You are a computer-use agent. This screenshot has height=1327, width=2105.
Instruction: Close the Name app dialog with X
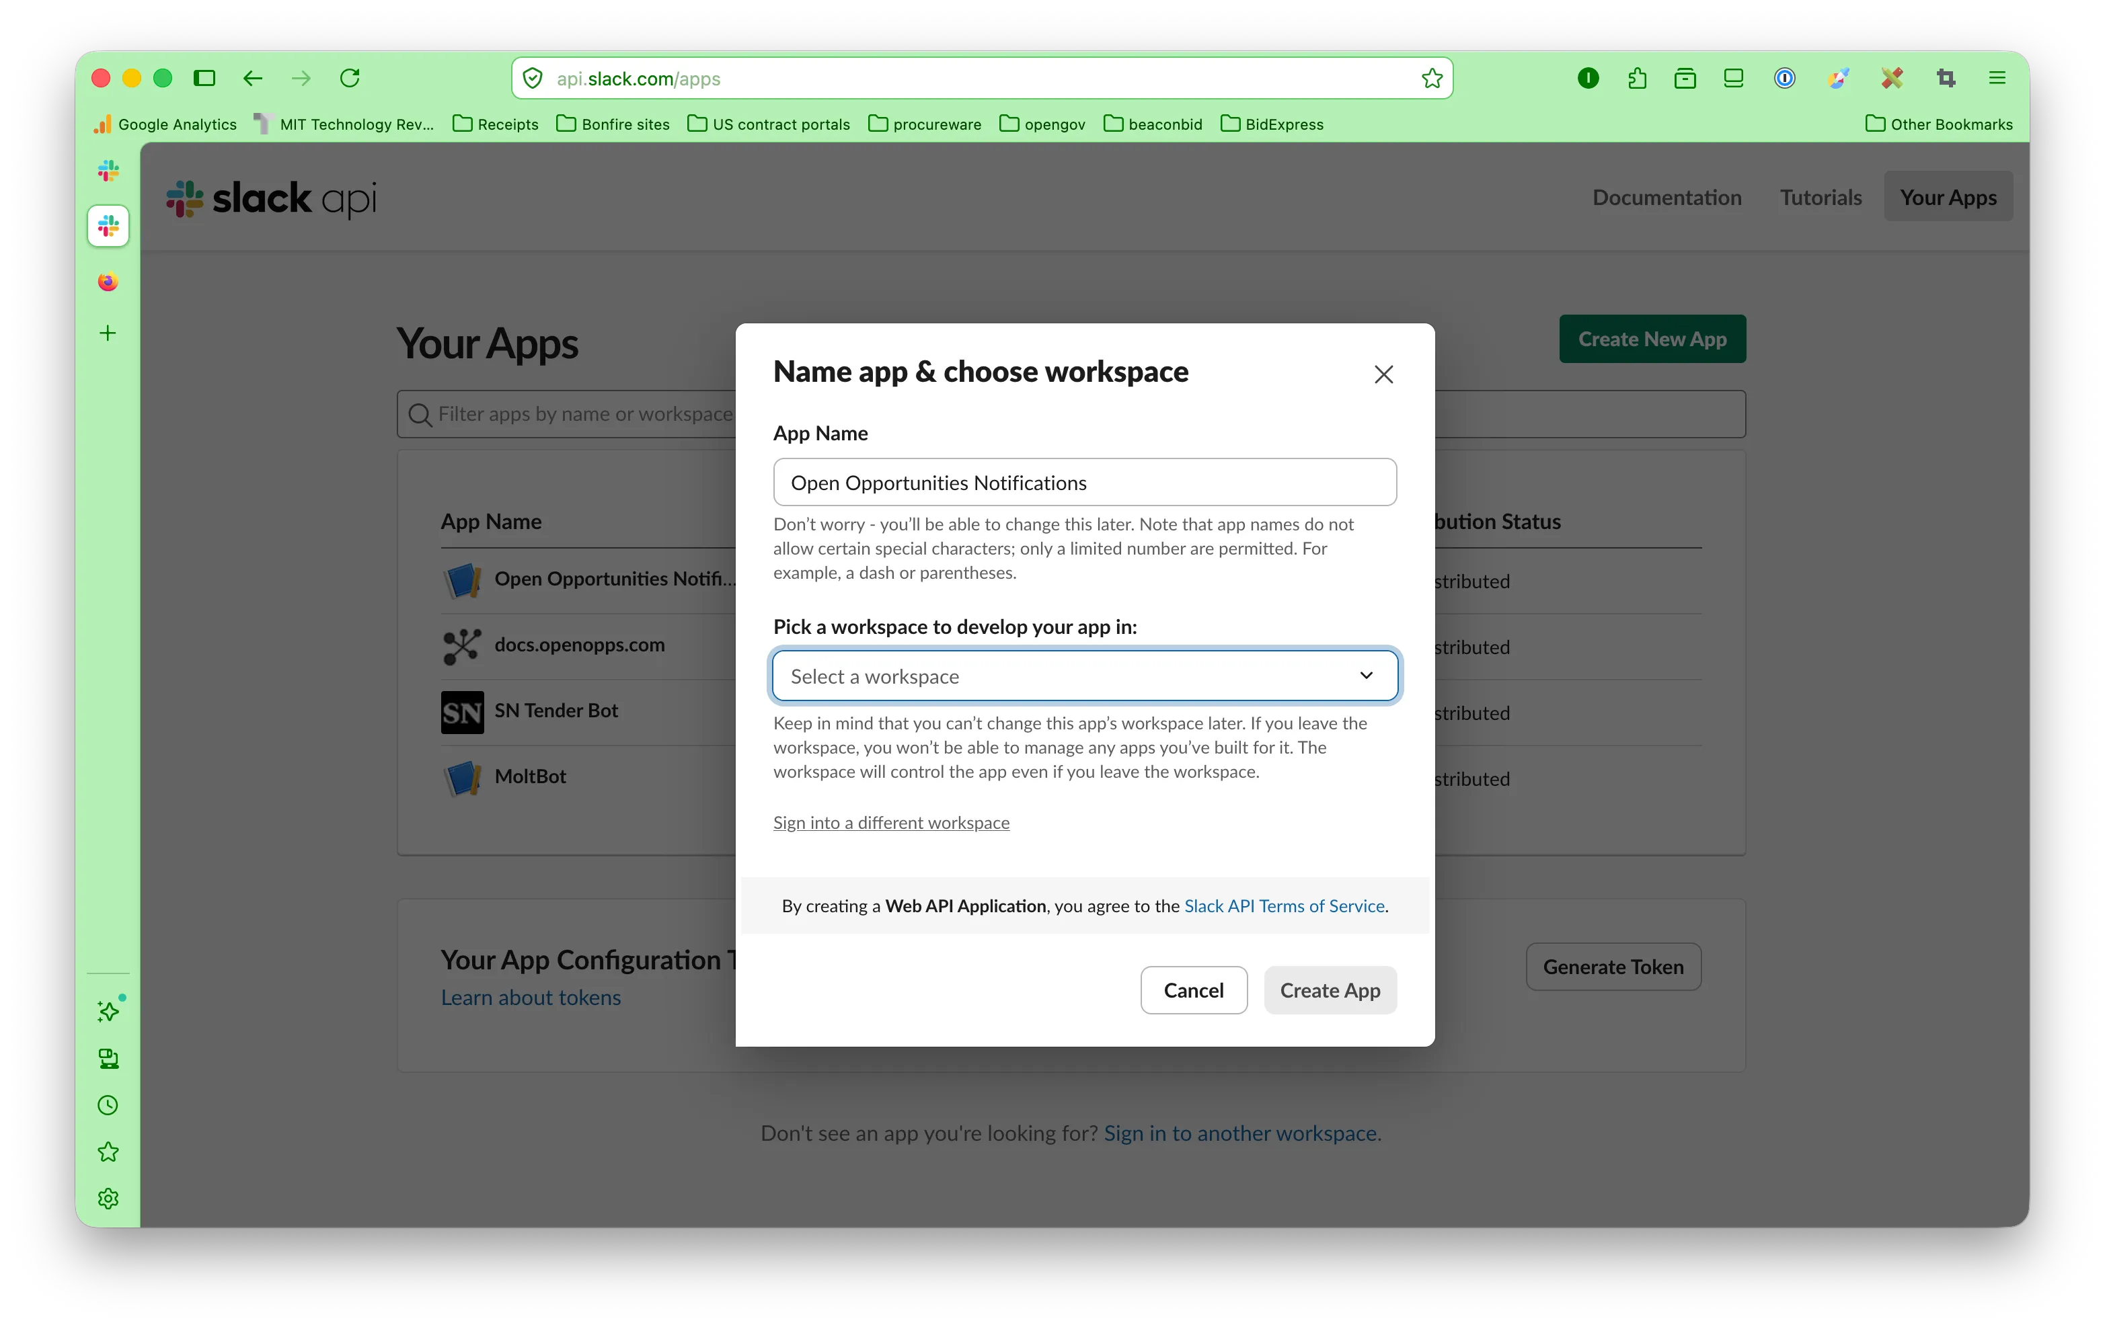(1383, 375)
